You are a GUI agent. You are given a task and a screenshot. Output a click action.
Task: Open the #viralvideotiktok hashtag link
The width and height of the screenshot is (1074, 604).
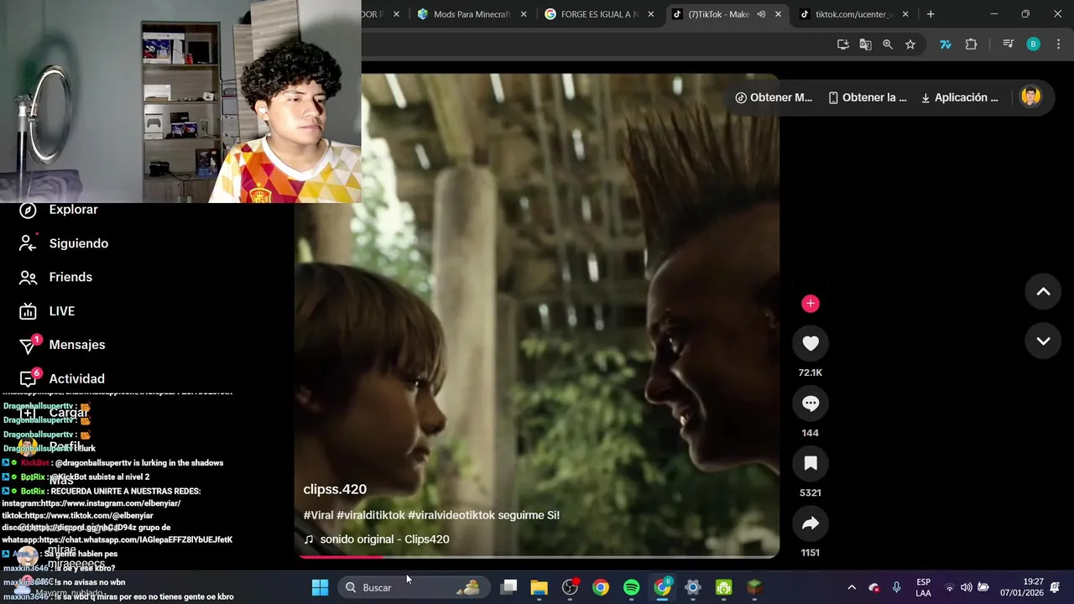coord(451,515)
